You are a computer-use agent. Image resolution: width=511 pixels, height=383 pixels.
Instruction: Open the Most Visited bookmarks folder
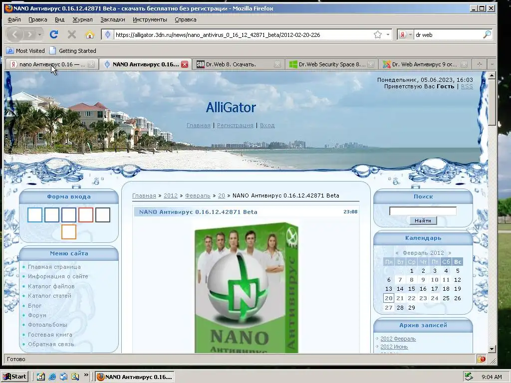[x=26, y=51]
